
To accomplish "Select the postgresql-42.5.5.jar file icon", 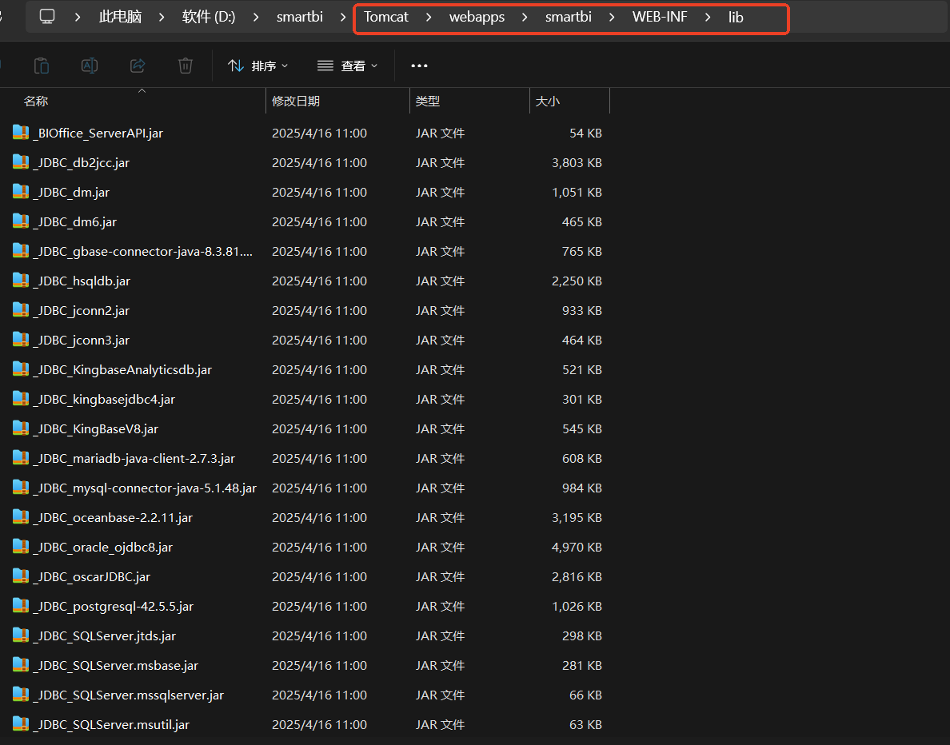I will [21, 606].
